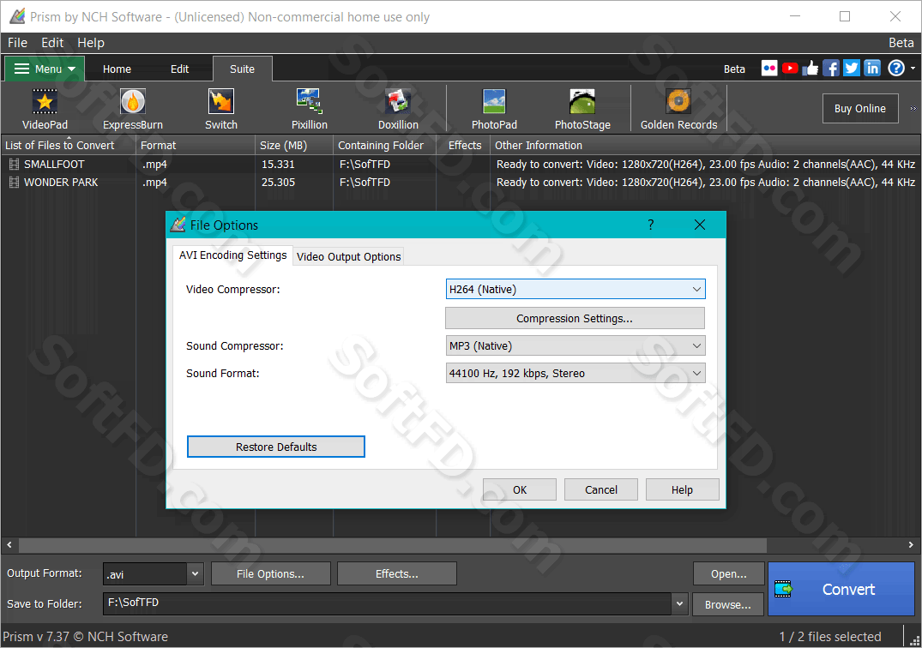This screenshot has height=648, width=922.
Task: Close the File Options dialog
Action: click(699, 225)
